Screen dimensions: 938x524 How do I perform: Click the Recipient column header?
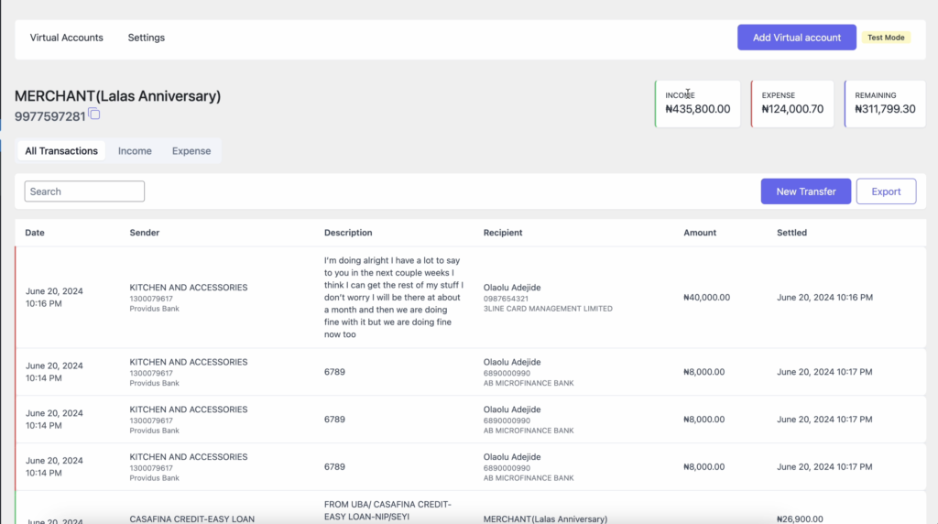tap(503, 233)
